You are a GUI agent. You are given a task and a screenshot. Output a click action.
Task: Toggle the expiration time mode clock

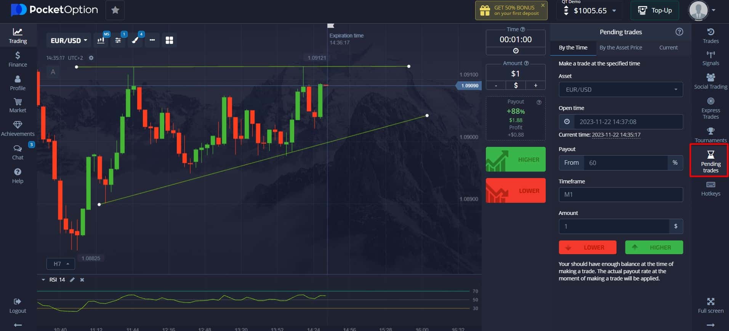click(x=516, y=51)
